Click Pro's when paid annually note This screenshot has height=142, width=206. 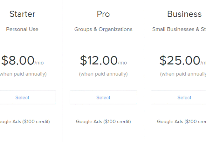point(103,74)
